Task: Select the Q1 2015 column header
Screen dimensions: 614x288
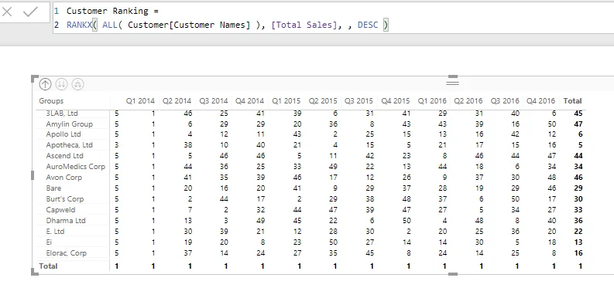Action: point(286,101)
